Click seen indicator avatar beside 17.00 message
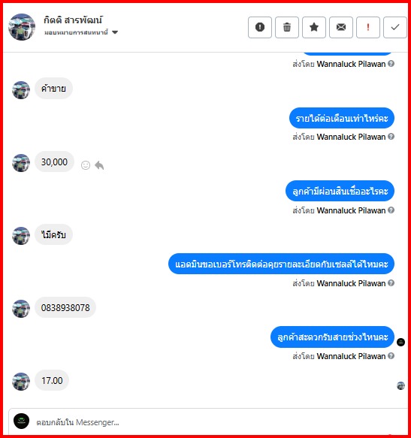Screen dimensions: 411x438 pos(400,385)
